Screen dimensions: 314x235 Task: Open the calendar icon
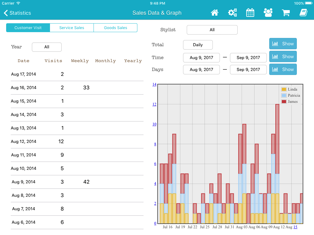click(x=250, y=13)
